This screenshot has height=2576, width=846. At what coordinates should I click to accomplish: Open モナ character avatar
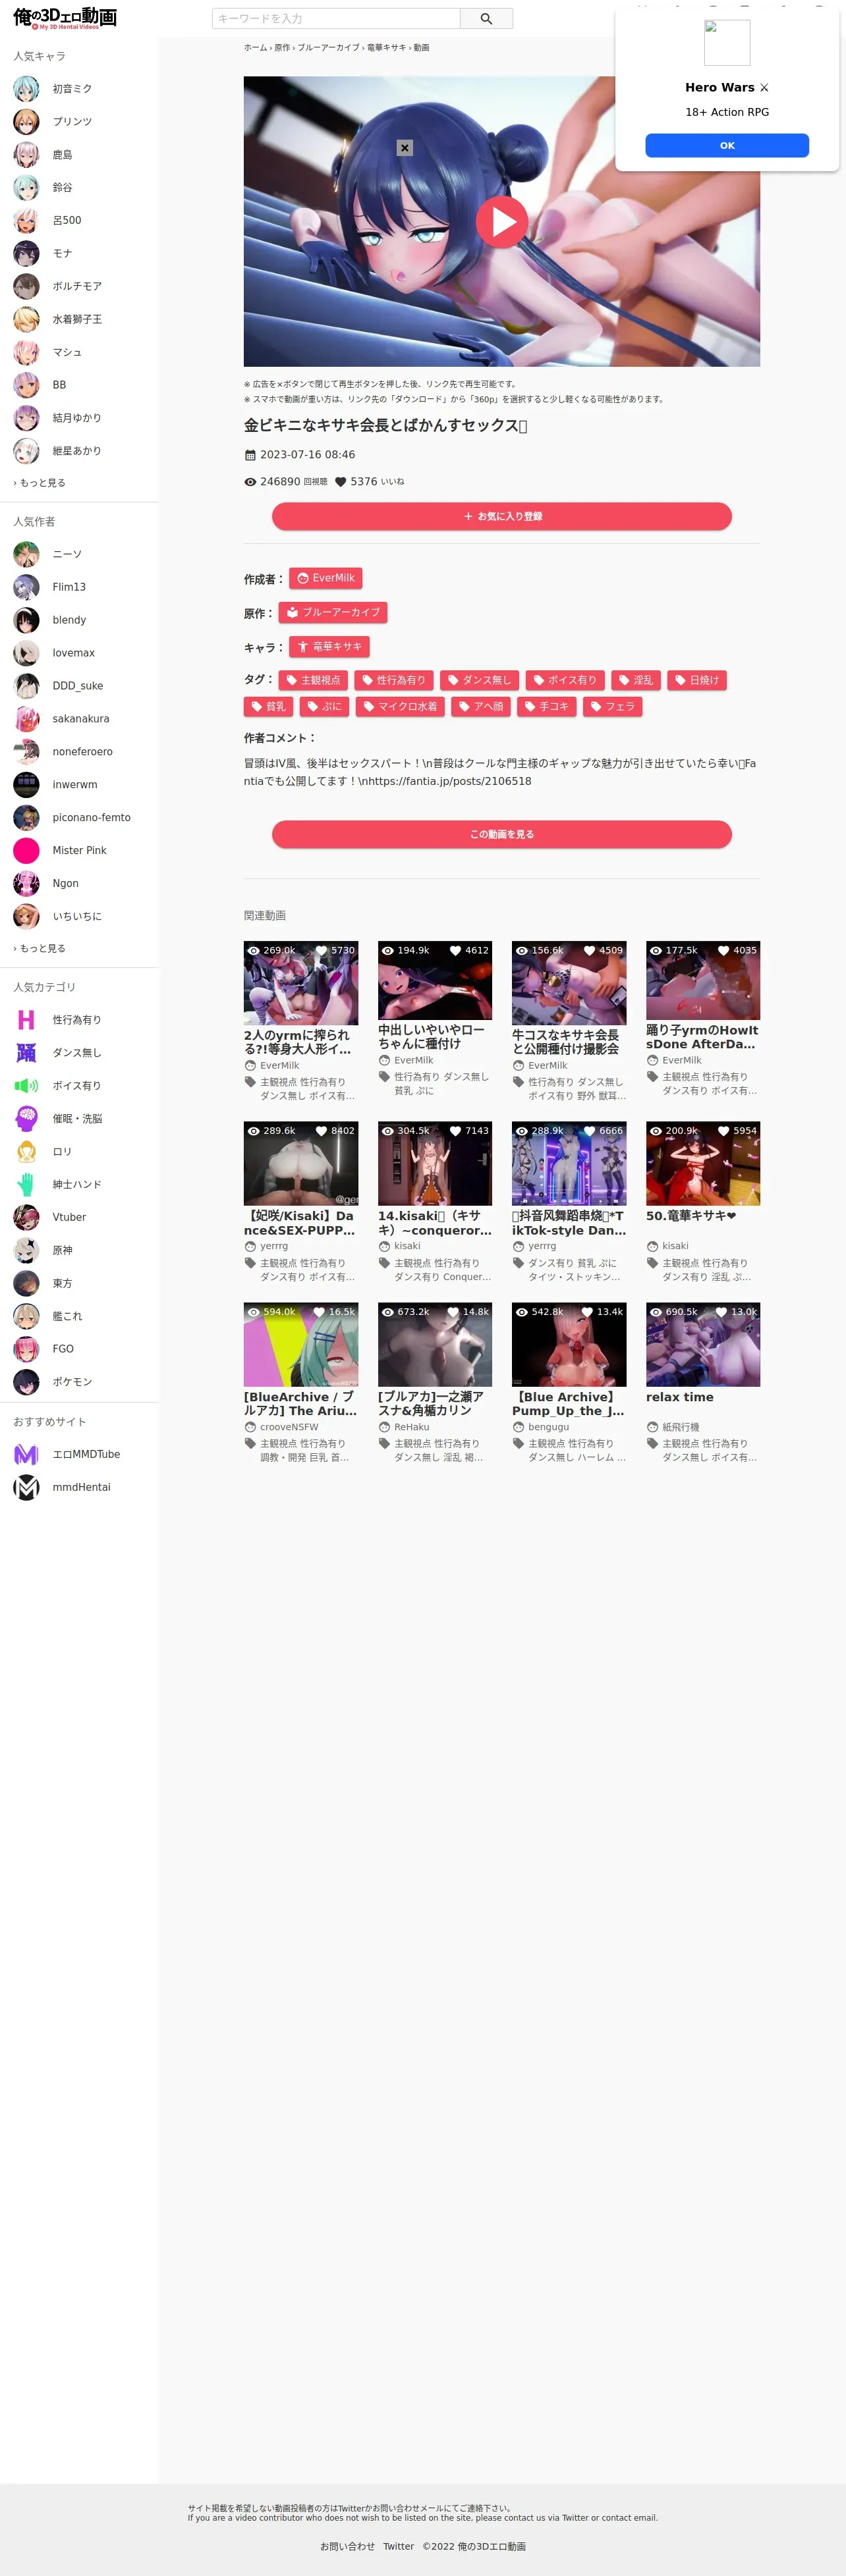pyautogui.click(x=26, y=253)
